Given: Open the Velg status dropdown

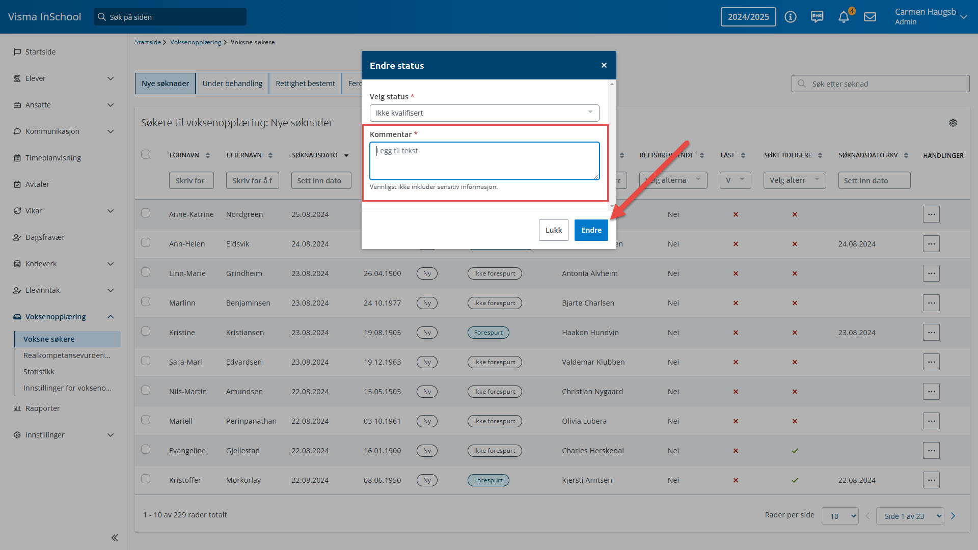Looking at the screenshot, I should 484,113.
